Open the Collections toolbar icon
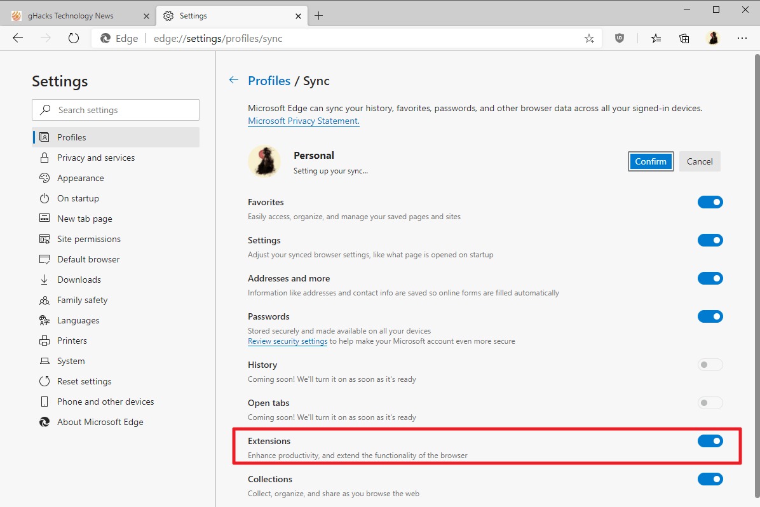The image size is (760, 507). pos(684,38)
